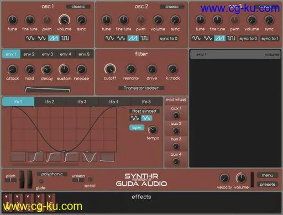Select square waveform for osc 2
283x215 pixels.
click(145, 38)
